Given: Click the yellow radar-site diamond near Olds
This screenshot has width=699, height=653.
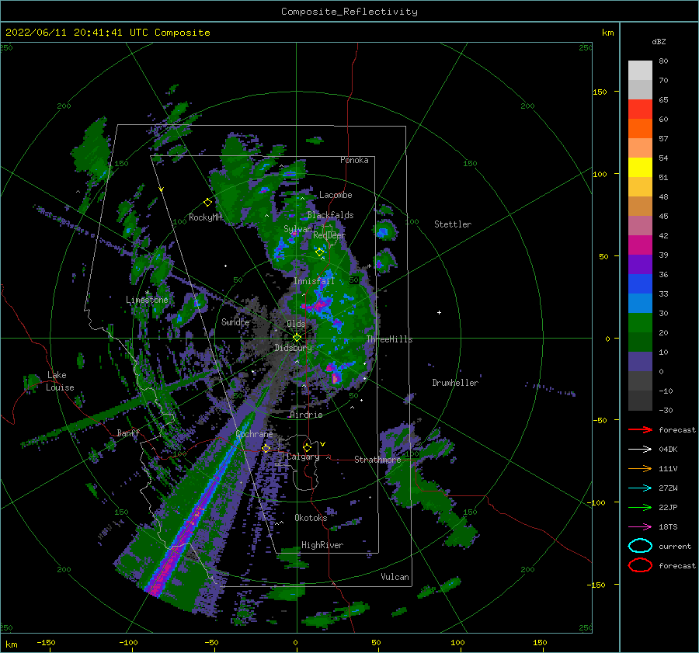Looking at the screenshot, I should click(x=297, y=338).
